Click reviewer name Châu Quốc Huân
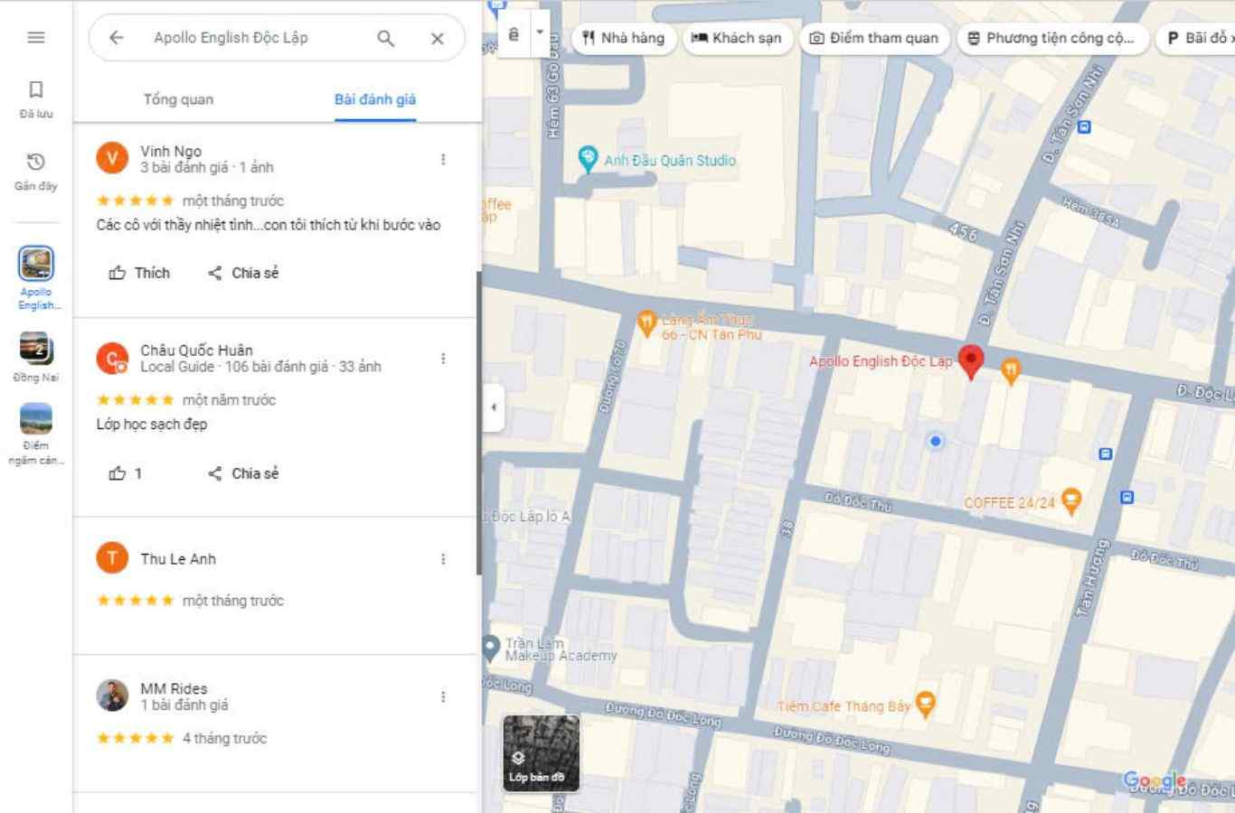Image resolution: width=1235 pixels, height=813 pixels. point(196,350)
